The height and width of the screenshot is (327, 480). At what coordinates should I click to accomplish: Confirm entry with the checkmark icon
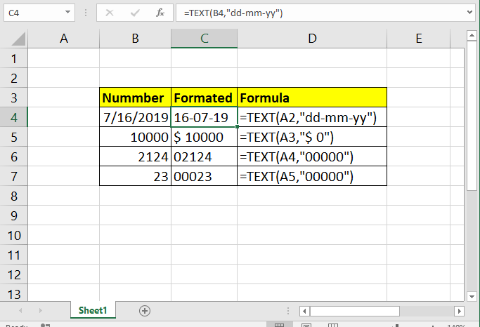(x=135, y=13)
